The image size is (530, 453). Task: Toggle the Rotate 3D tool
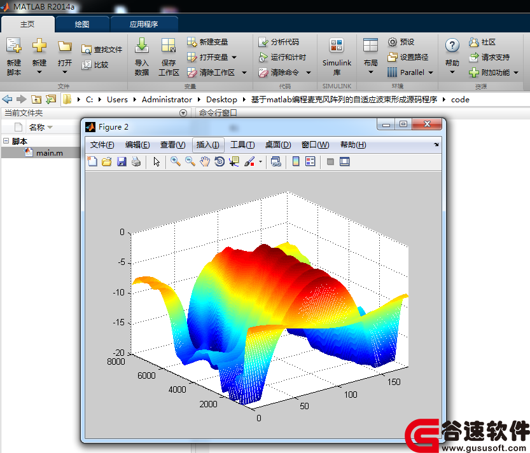pyautogui.click(x=220, y=161)
